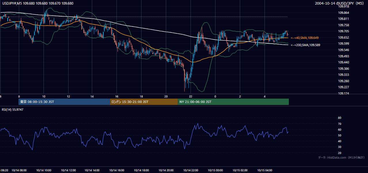Click the RSI scale value 50

[339, 135]
